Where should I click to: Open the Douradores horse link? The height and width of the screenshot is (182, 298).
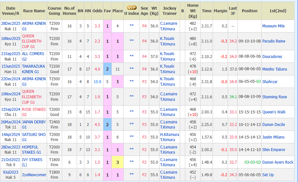coord(272,57)
